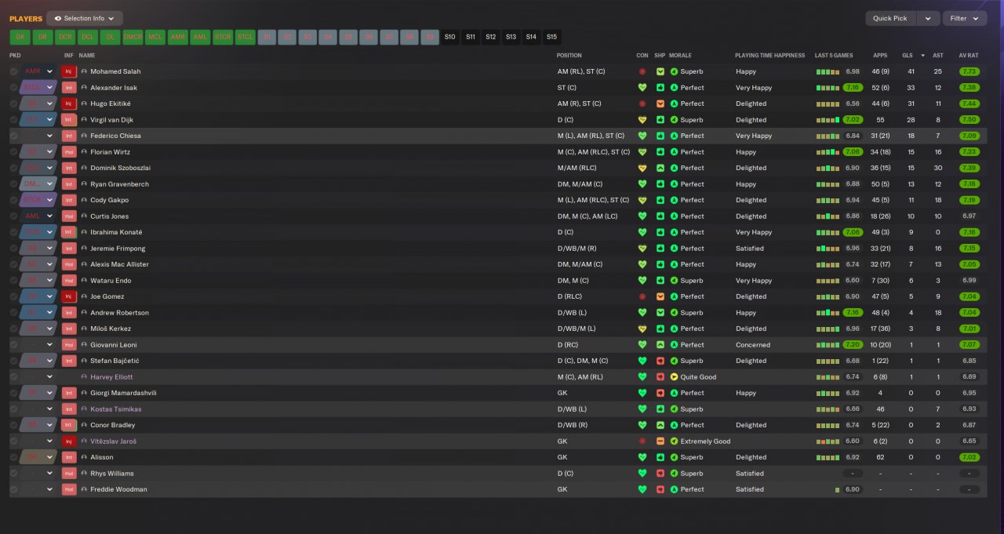Image resolution: width=1004 pixels, height=534 pixels.
Task: Click Curtis Jones's Hol info icon
Action: (x=69, y=216)
